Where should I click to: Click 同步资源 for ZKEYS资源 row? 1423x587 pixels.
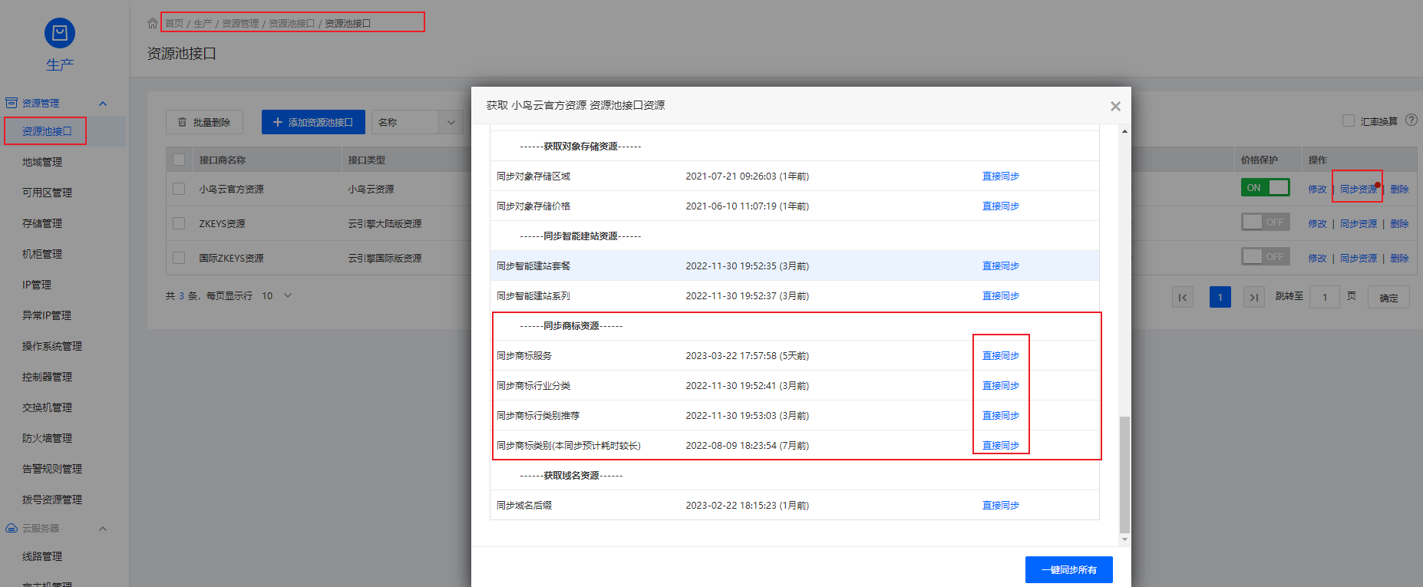[1359, 224]
